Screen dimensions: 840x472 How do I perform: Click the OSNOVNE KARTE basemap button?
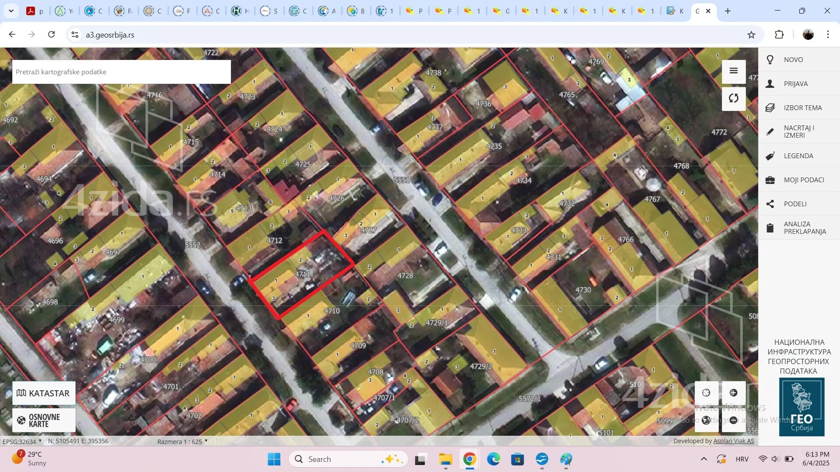coord(44,420)
